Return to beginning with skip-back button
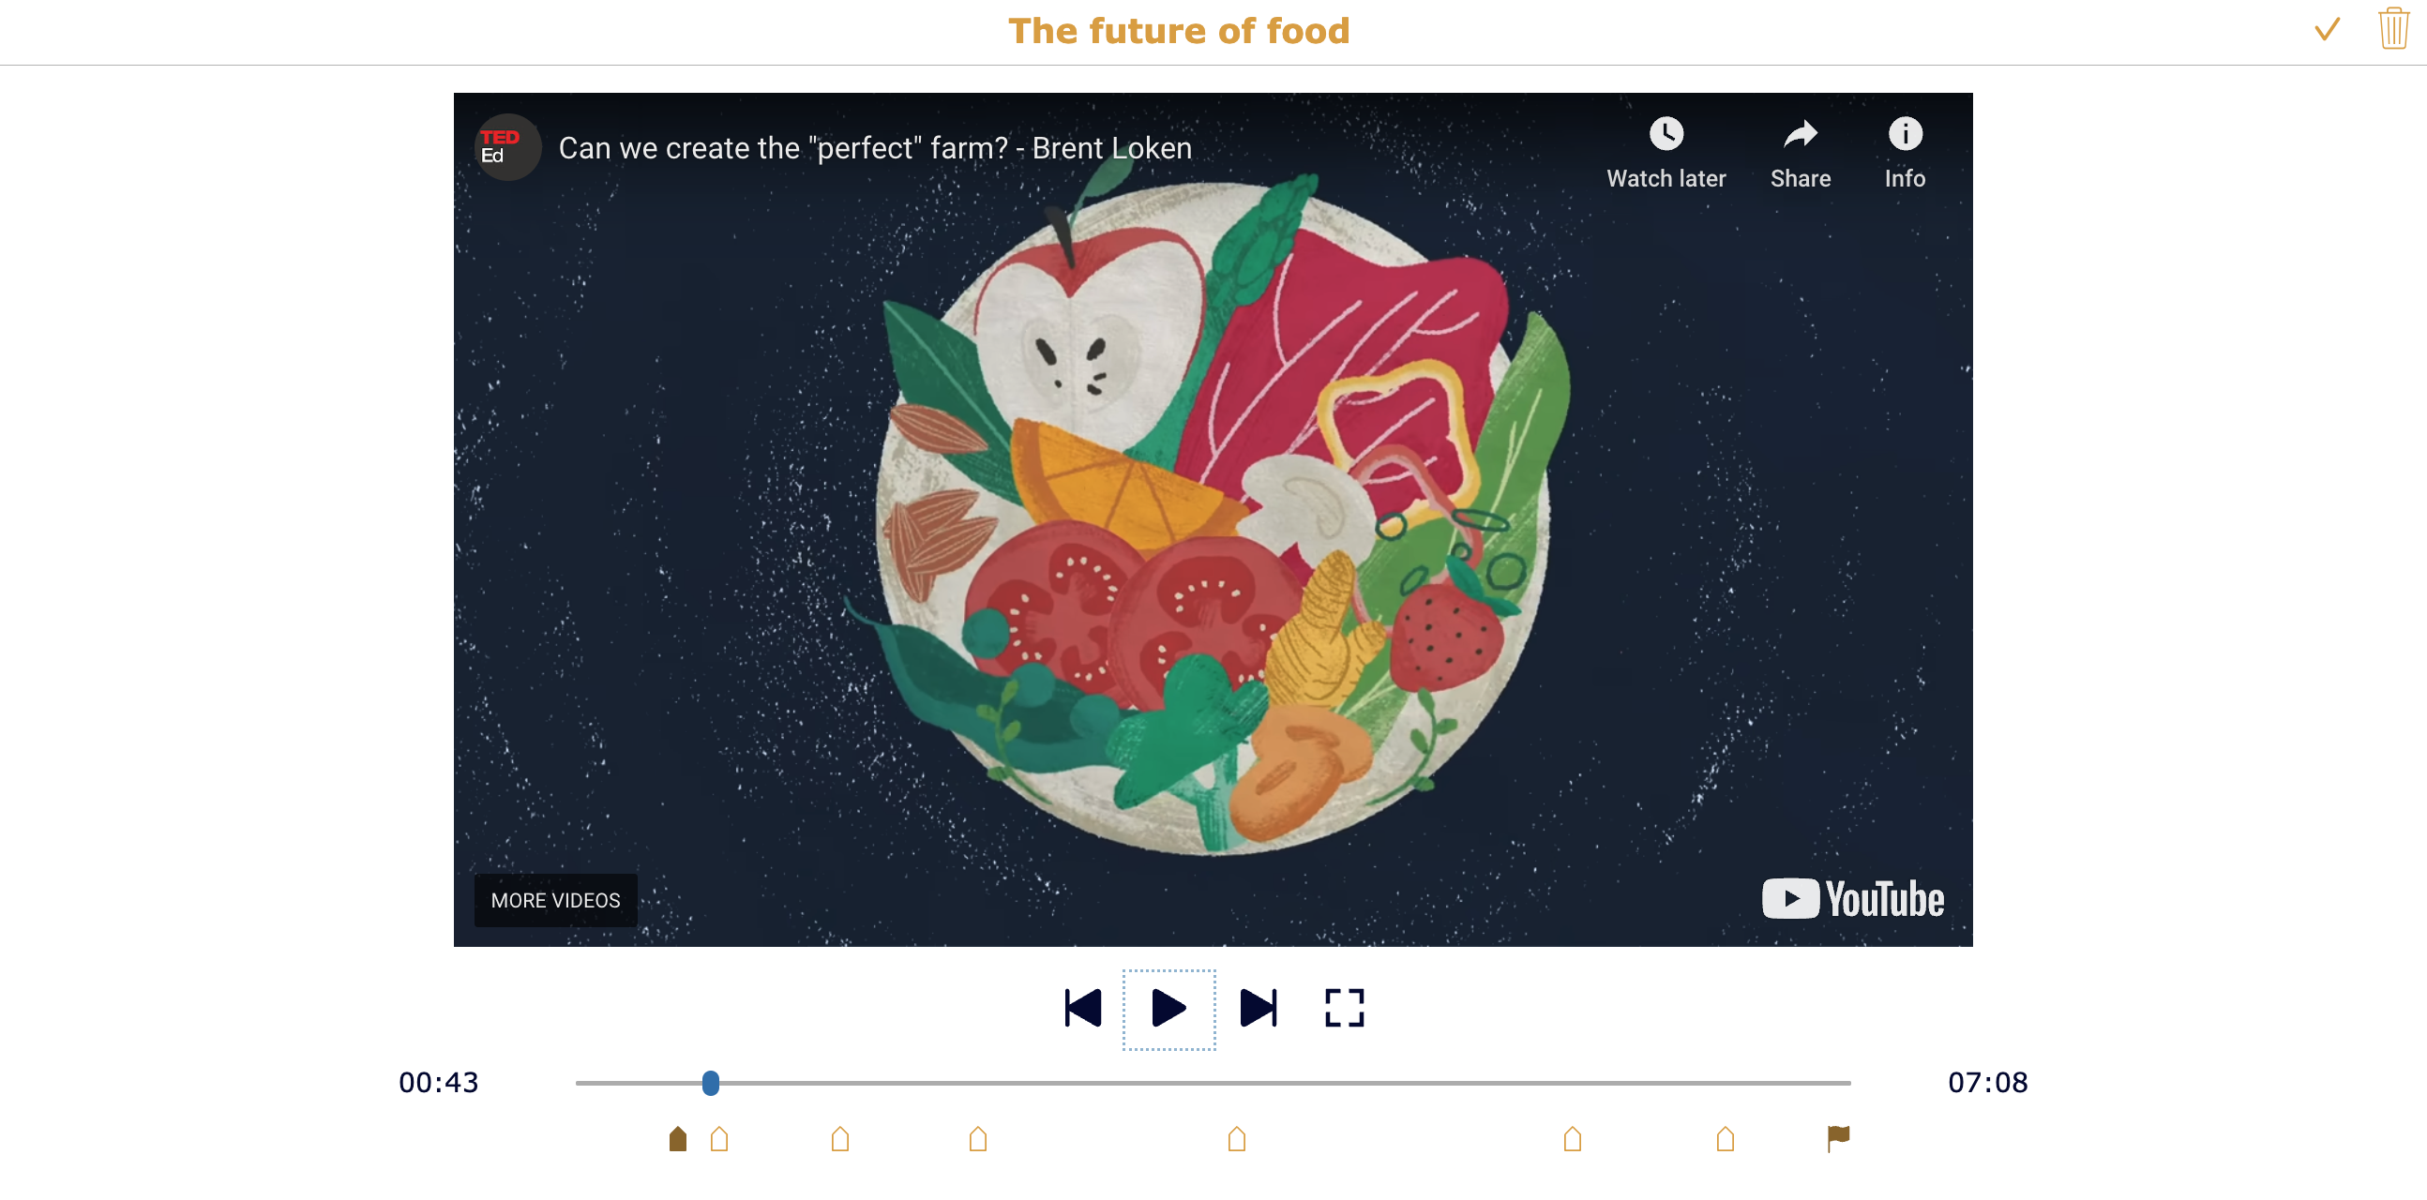The image size is (2427, 1200). [1083, 1010]
